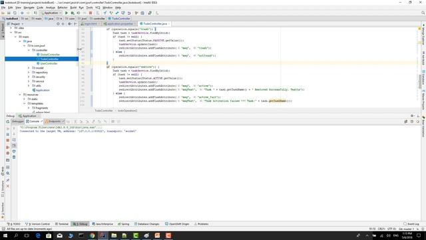Click the Pause Program icon in Debug sidebar
This screenshot has height=240, width=426.
[x=7, y=135]
